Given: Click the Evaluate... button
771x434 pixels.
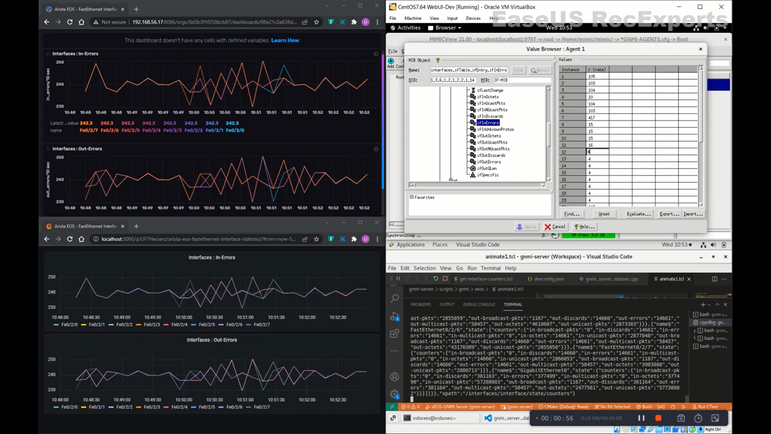Looking at the screenshot, I should pyautogui.click(x=638, y=214).
